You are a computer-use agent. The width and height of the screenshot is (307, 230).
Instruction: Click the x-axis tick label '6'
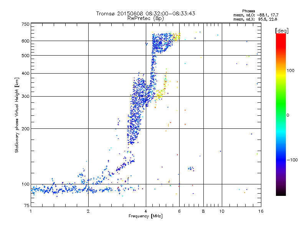coord(179,211)
